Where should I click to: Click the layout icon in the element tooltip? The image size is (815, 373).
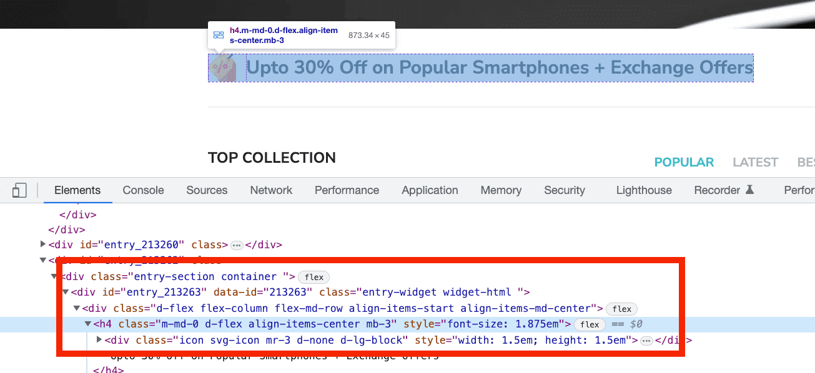coord(219,36)
